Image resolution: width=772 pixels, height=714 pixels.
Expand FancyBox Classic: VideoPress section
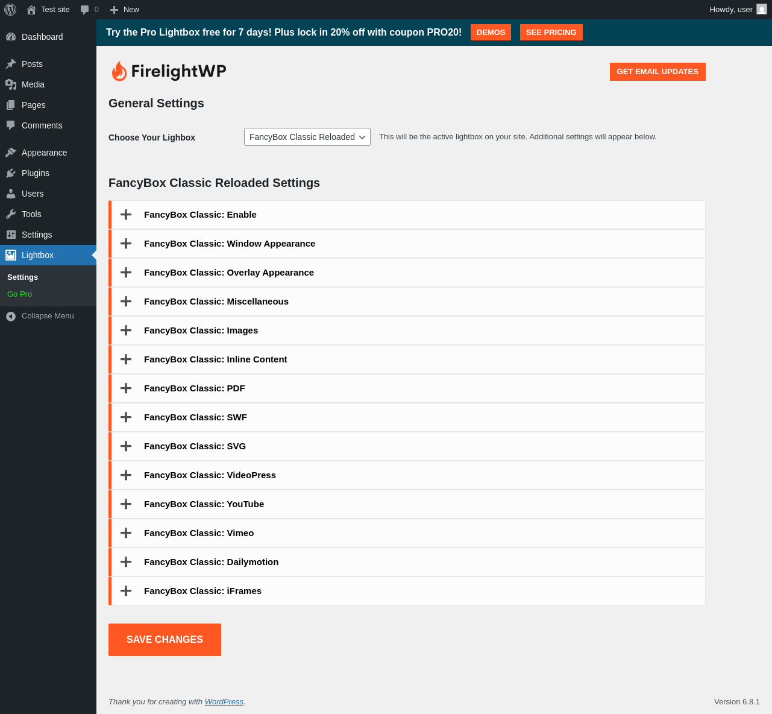coord(407,475)
